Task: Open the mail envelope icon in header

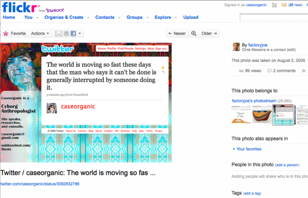Action: click(x=284, y=5)
